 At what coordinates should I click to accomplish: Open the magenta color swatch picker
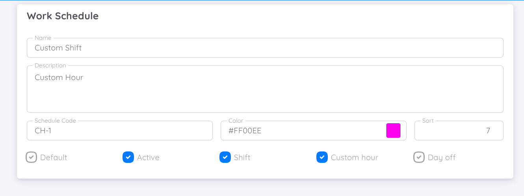point(393,131)
